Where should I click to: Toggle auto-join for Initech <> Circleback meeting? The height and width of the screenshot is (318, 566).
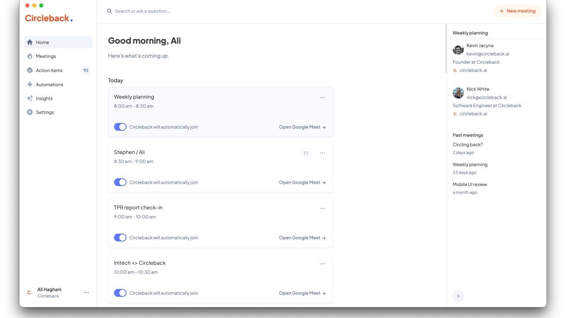point(120,293)
